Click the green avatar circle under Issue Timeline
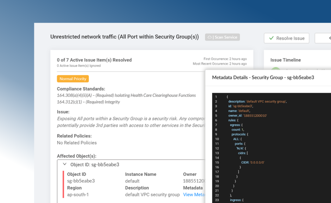This screenshot has width=331, height=203. pyautogui.click(x=275, y=69)
